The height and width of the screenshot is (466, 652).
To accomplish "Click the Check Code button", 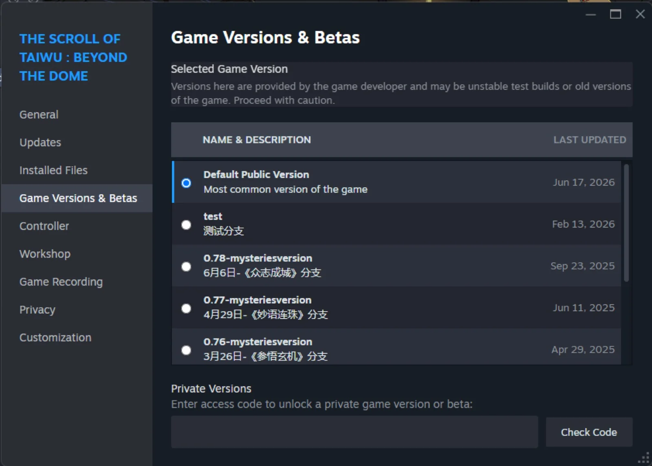I will [589, 432].
